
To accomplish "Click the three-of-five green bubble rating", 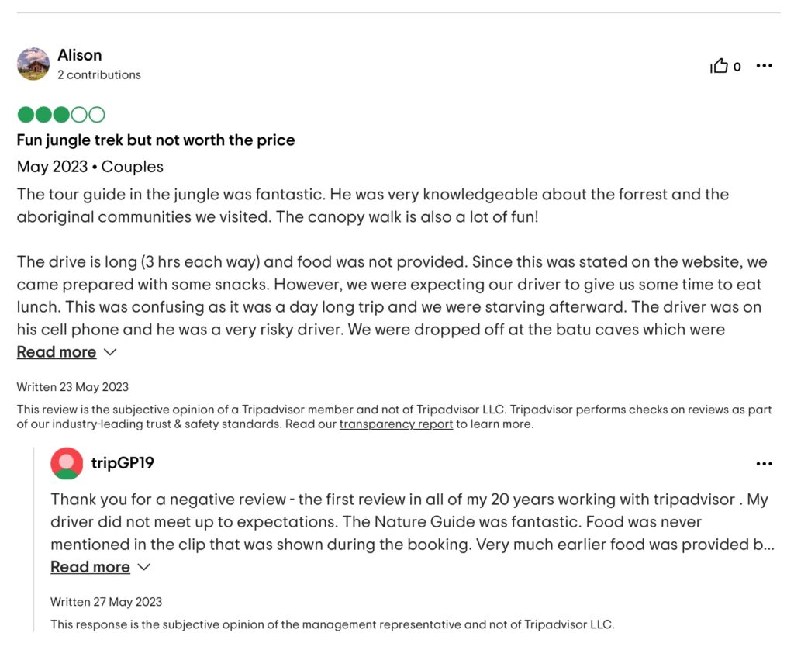I will [x=61, y=115].
